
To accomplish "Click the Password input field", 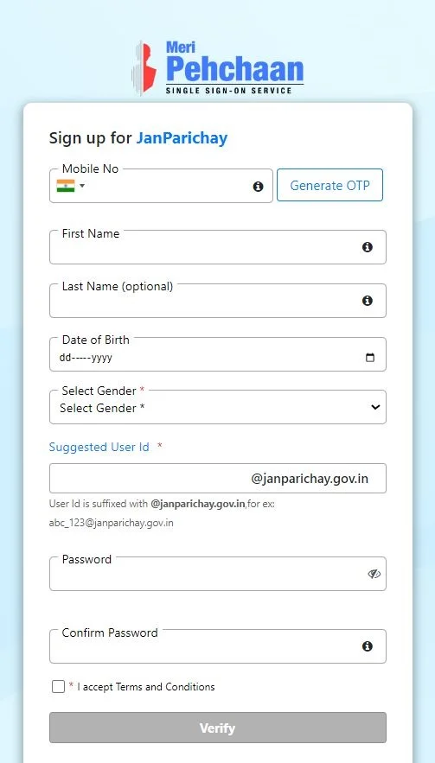I will point(218,575).
